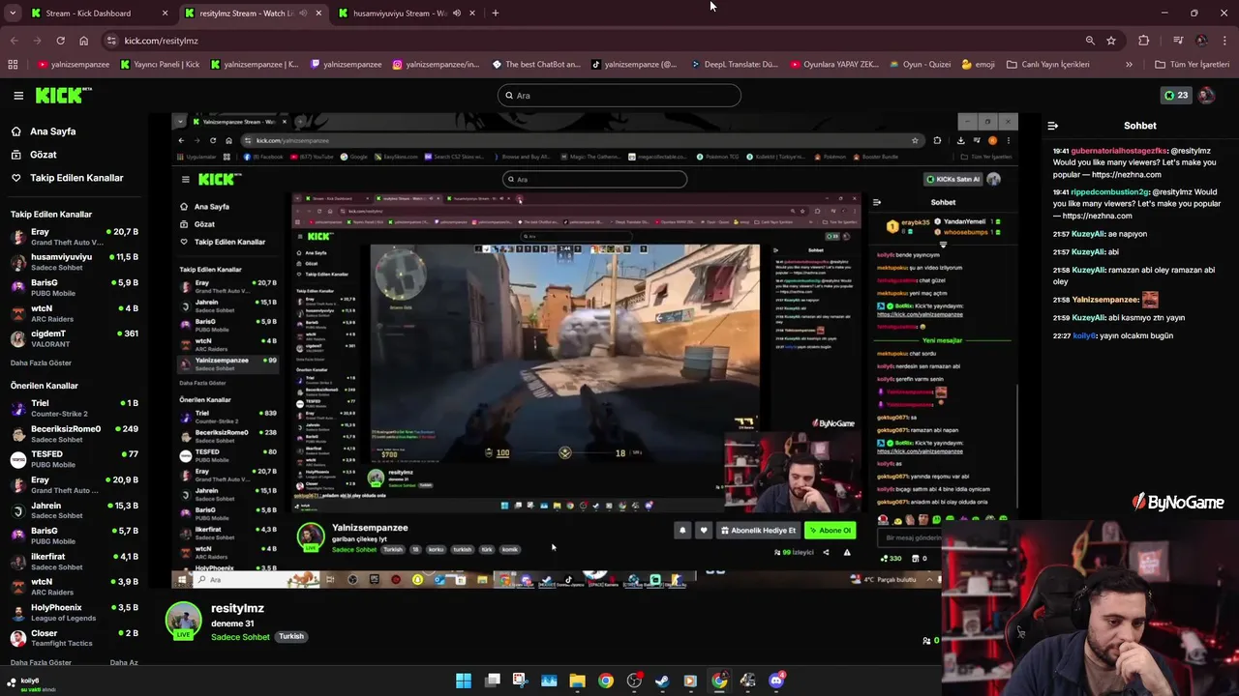Open Canlı Yayın İçerikleri bookmark folder
Image resolution: width=1239 pixels, height=696 pixels.
click(x=1047, y=65)
